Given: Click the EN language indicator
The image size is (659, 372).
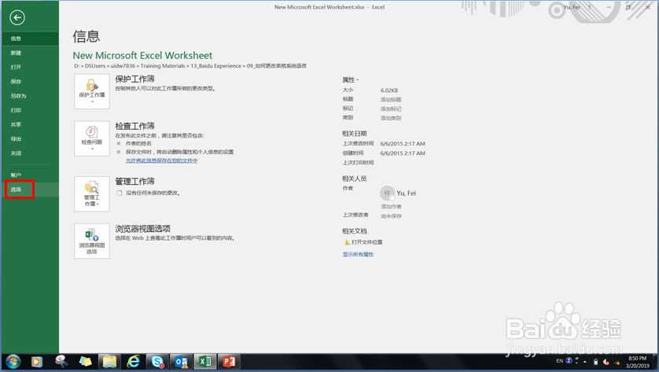Looking at the screenshot, I should tap(559, 361).
